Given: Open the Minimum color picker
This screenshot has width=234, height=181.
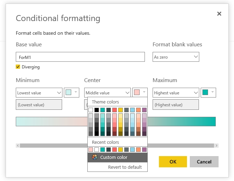Looking at the screenshot, I should (72, 93).
